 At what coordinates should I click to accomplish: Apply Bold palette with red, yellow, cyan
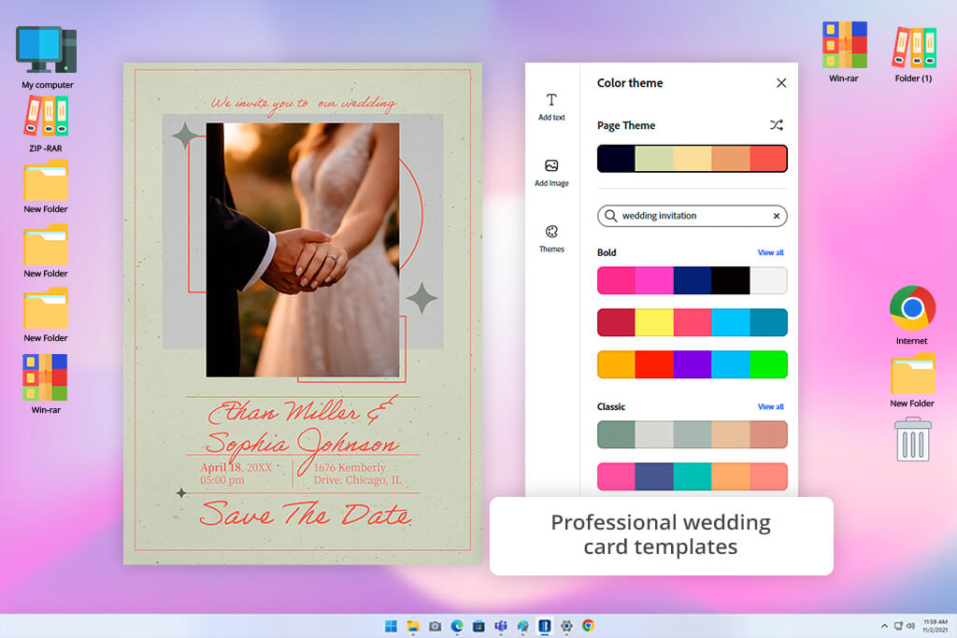[x=693, y=322]
